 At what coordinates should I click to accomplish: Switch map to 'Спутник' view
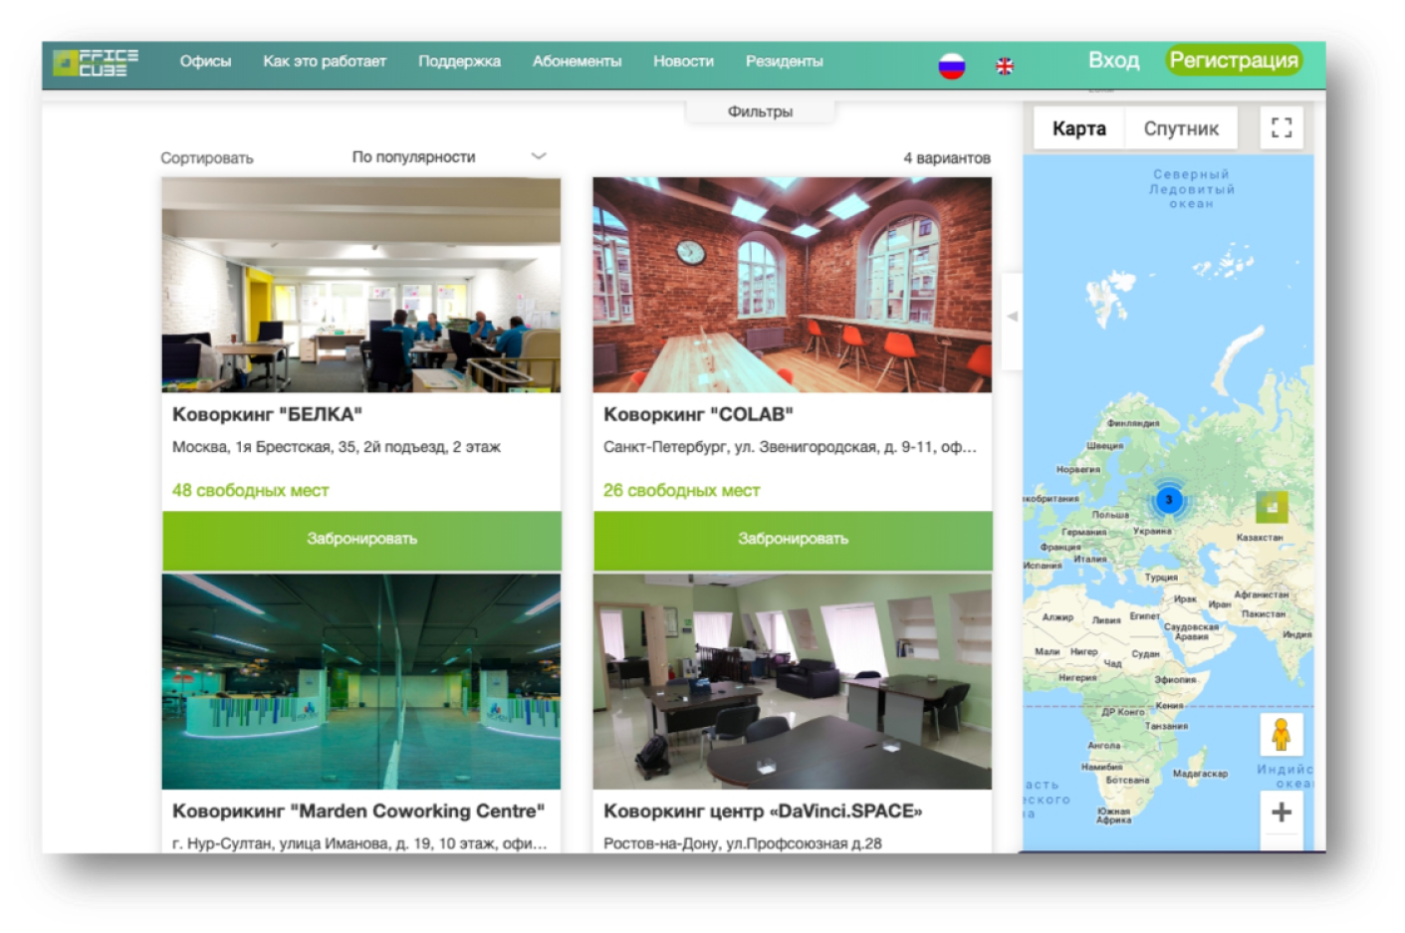(x=1180, y=128)
